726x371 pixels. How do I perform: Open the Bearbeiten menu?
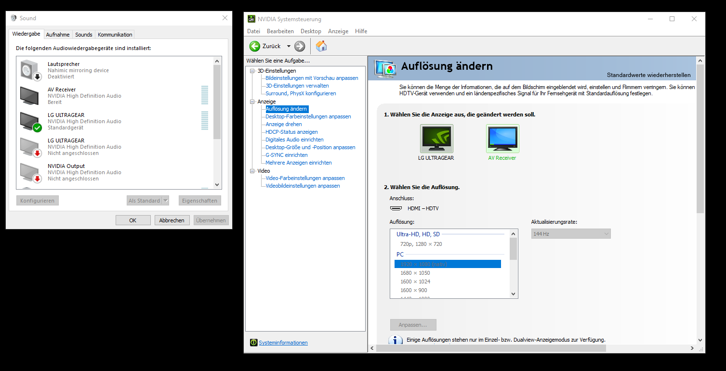[280, 31]
